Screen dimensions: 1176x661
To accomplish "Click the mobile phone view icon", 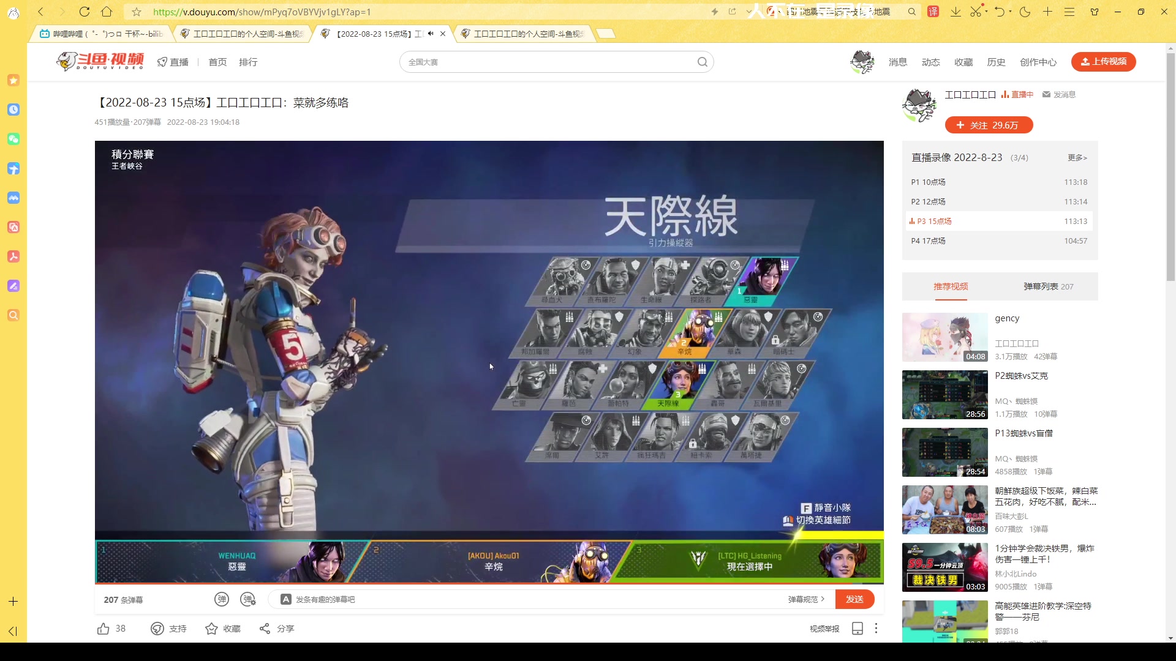I will click(x=858, y=629).
